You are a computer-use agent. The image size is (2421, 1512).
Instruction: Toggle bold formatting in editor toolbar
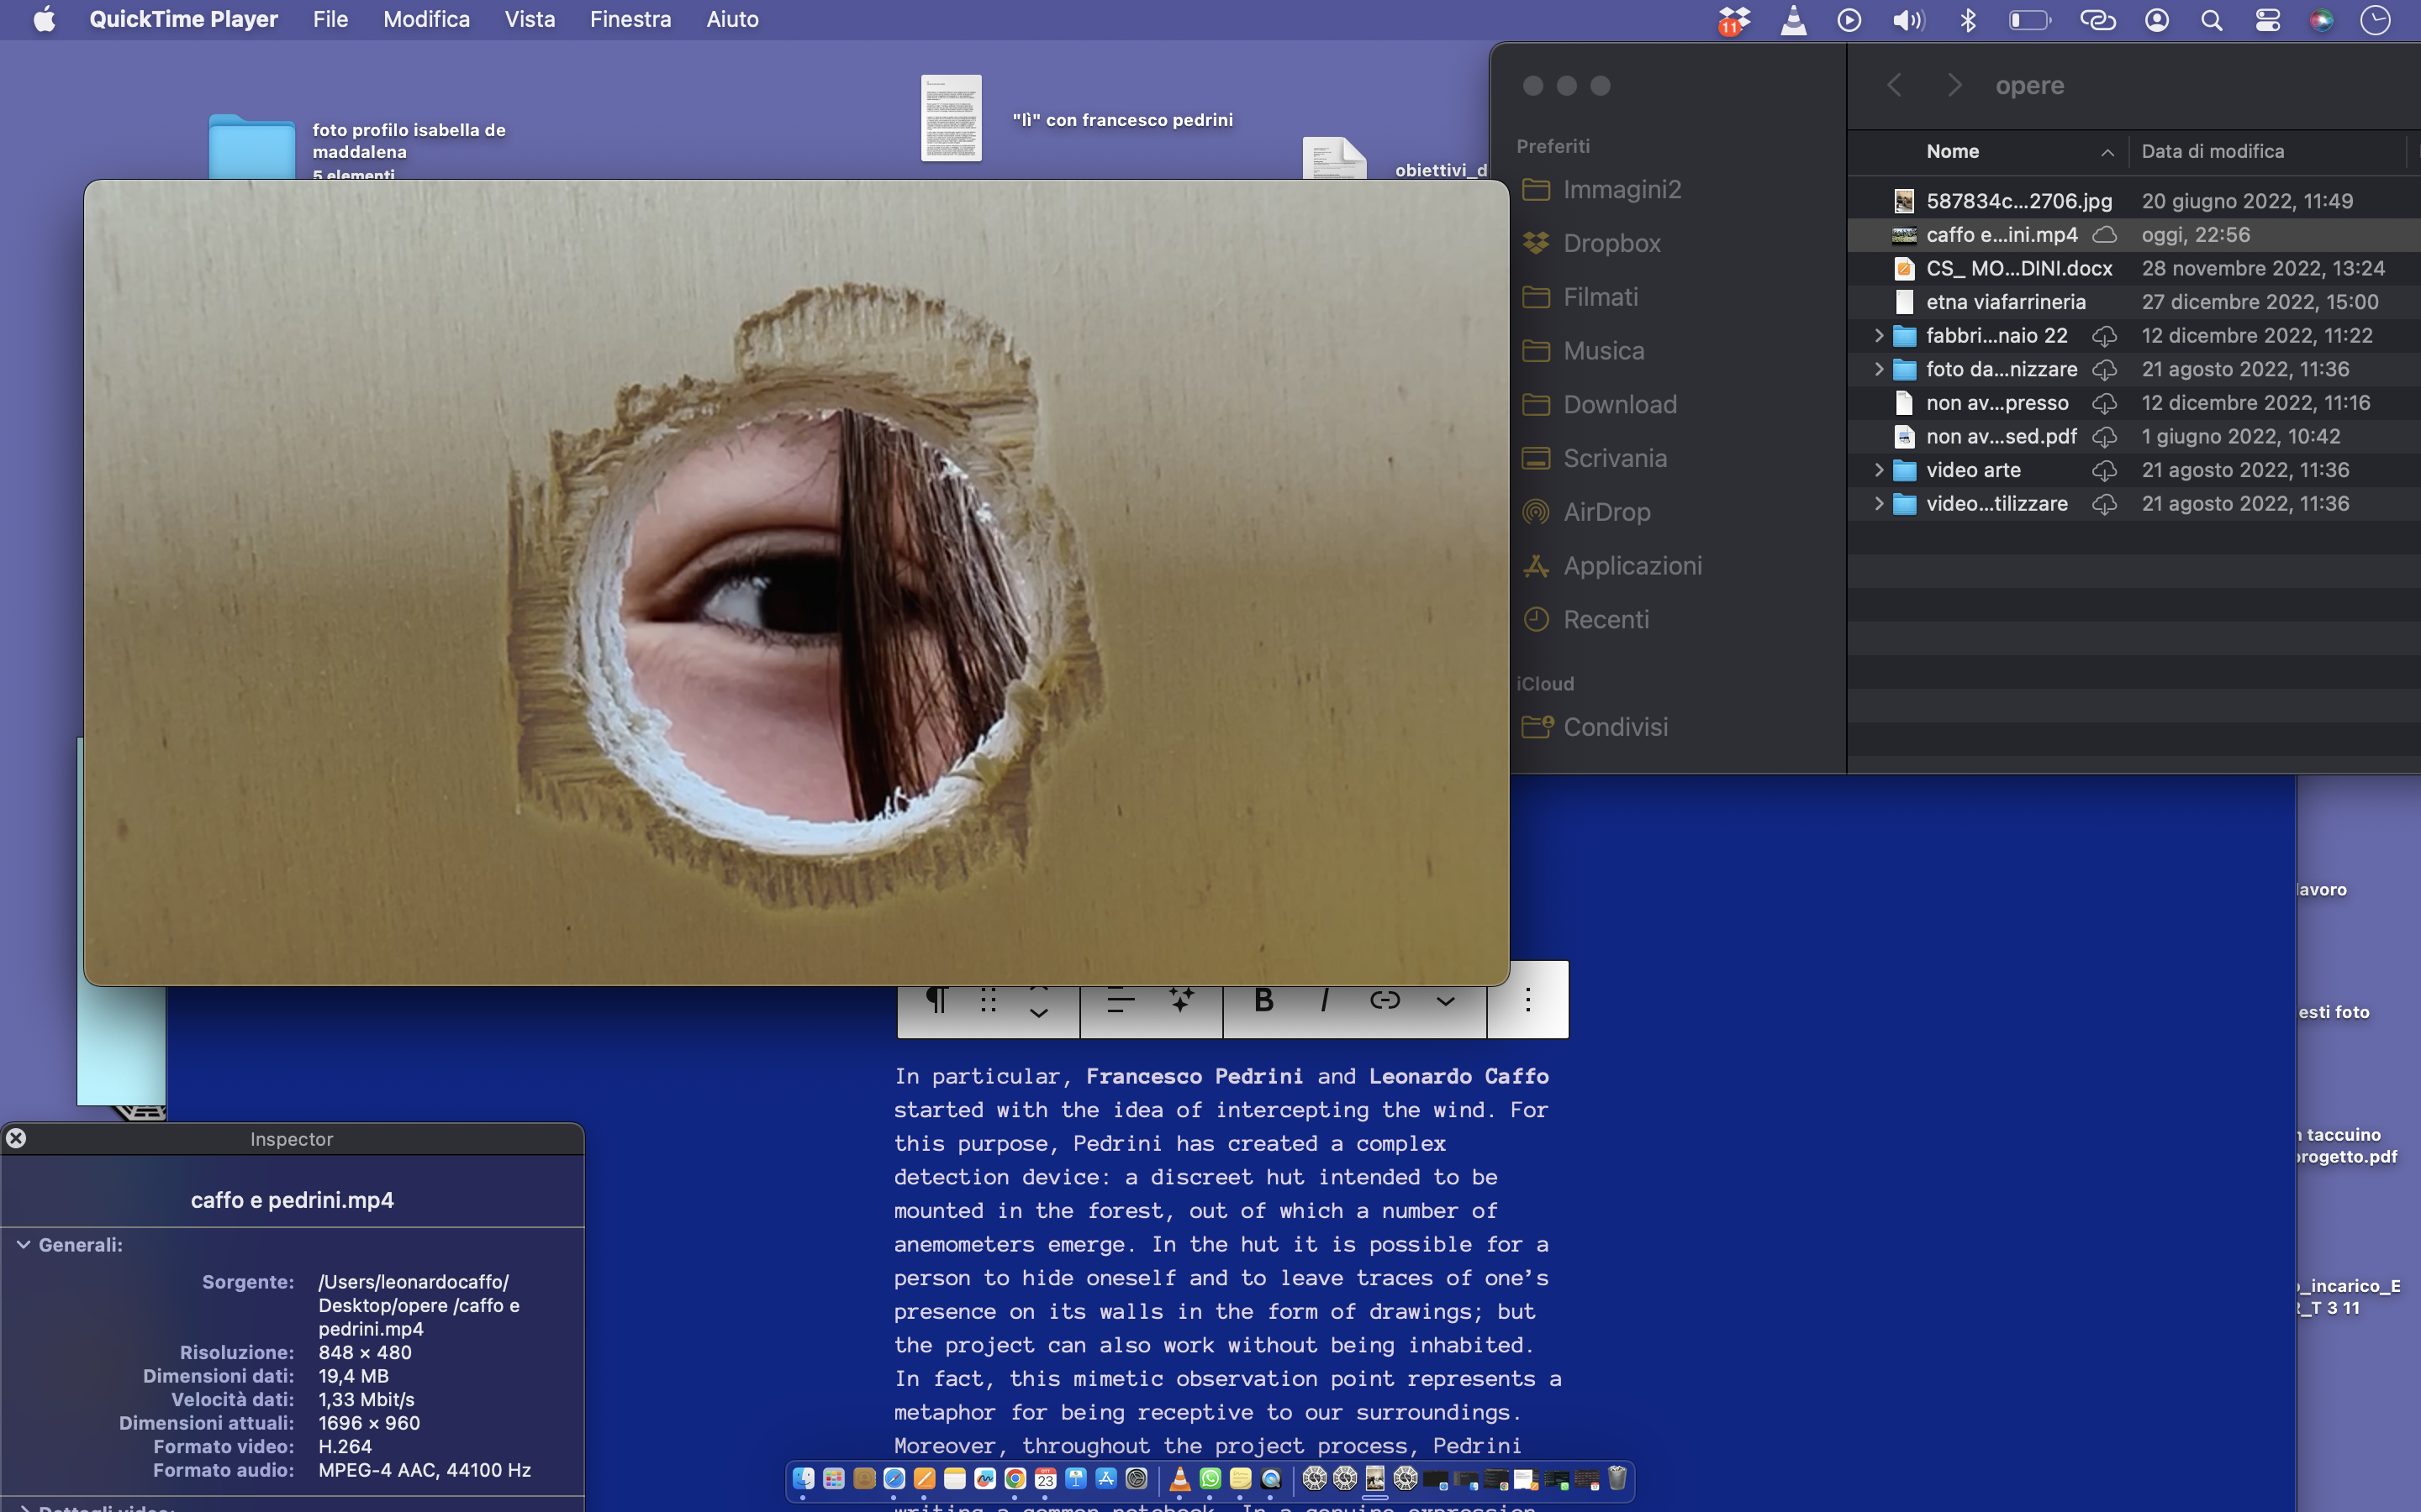[x=1263, y=1000]
